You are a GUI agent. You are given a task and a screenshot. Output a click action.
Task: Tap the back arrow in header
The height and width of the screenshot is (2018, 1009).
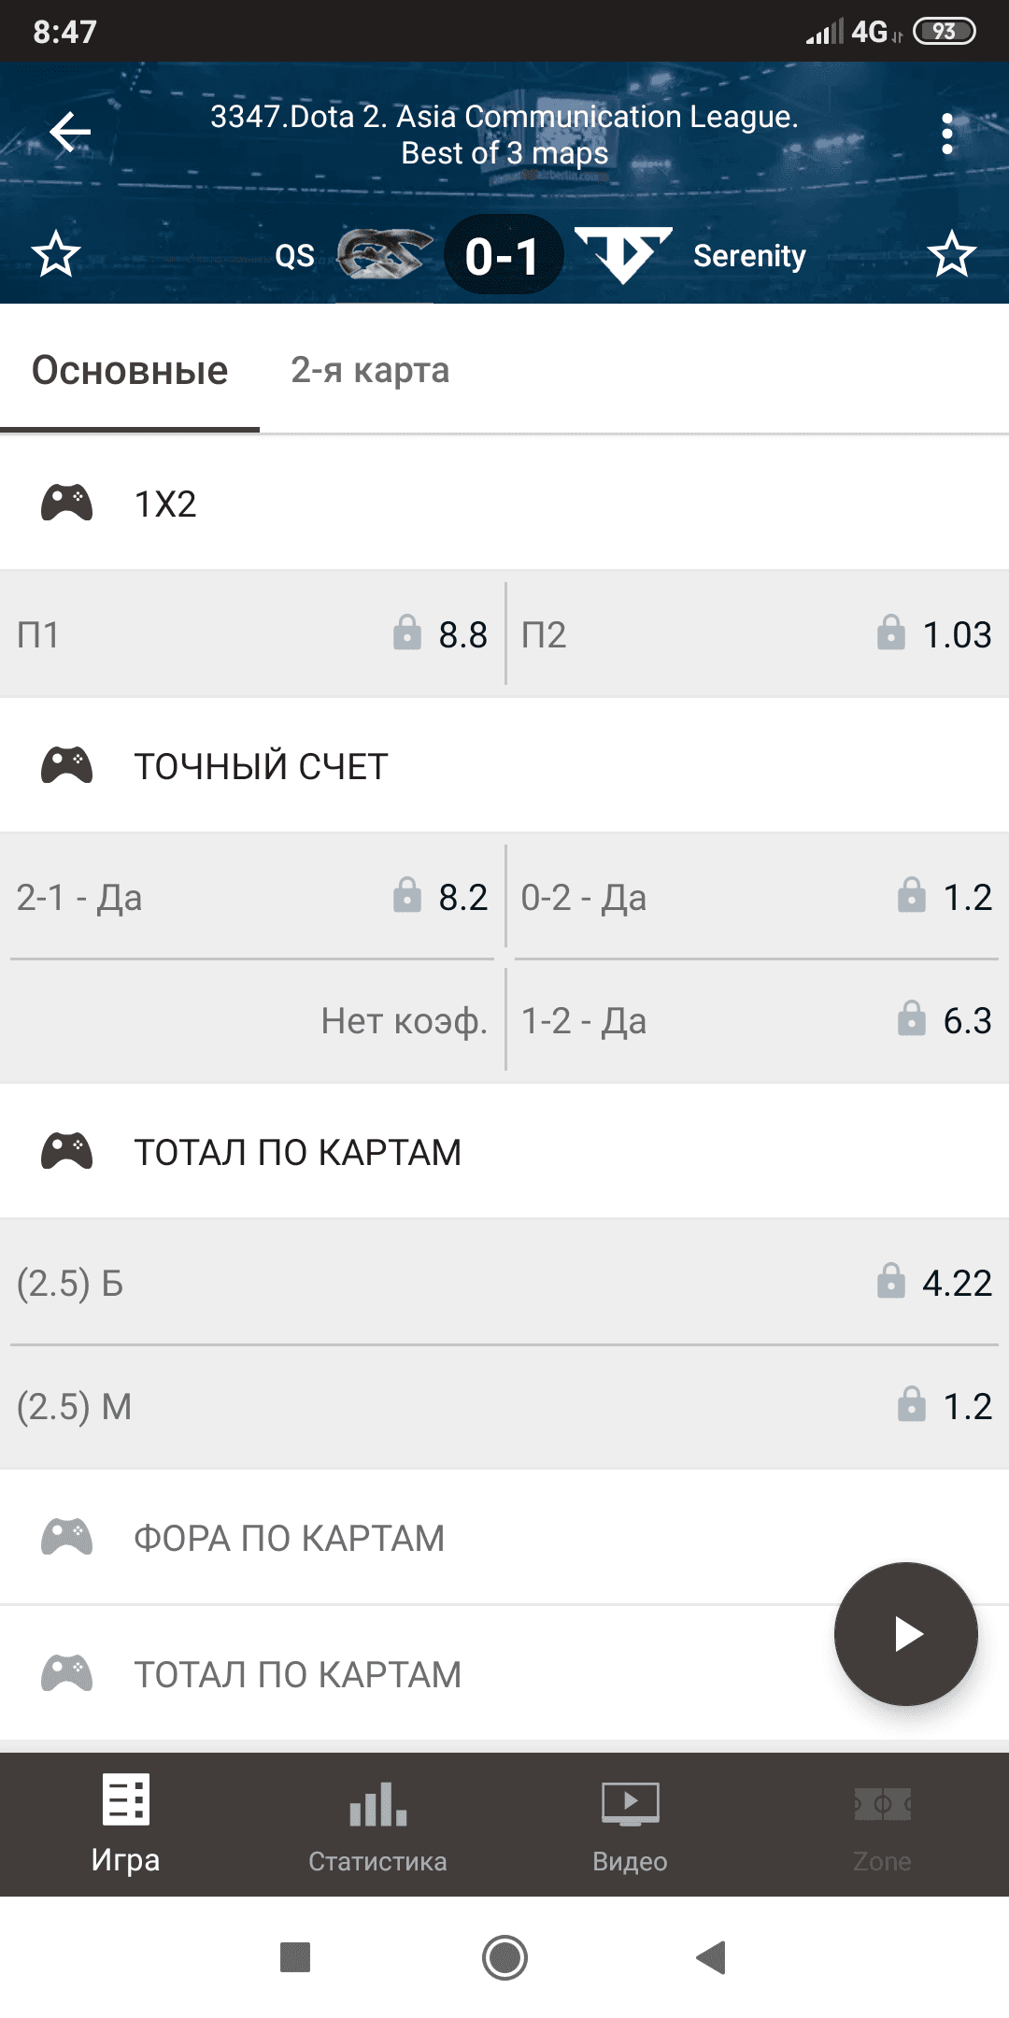(70, 133)
